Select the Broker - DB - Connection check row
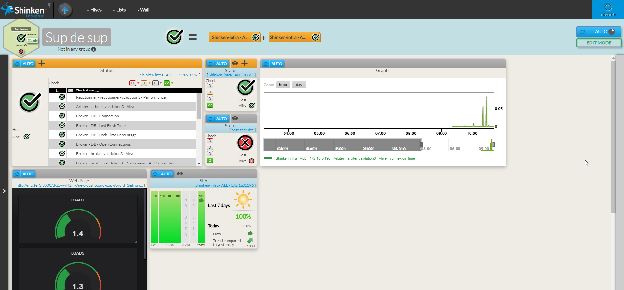Image resolution: width=624 pixels, height=290 pixels. (122, 116)
